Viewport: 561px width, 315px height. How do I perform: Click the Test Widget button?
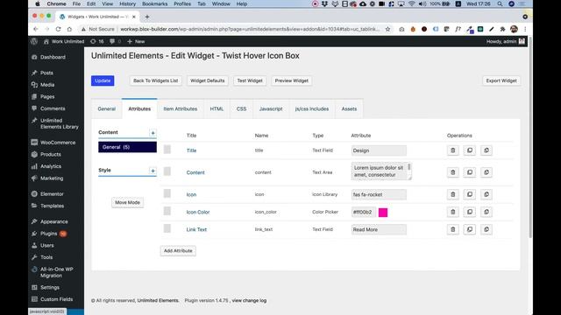click(250, 80)
